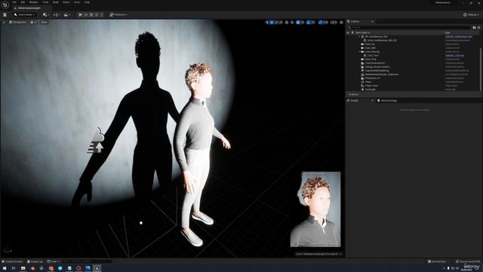Screen dimensions: 483x272
Task: Switch to the World Settings tab
Action: [x=387, y=100]
